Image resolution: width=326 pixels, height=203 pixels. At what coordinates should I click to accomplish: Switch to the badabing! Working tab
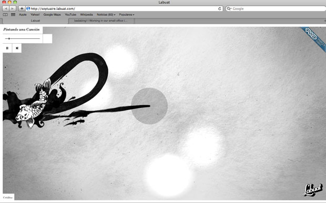point(101,21)
